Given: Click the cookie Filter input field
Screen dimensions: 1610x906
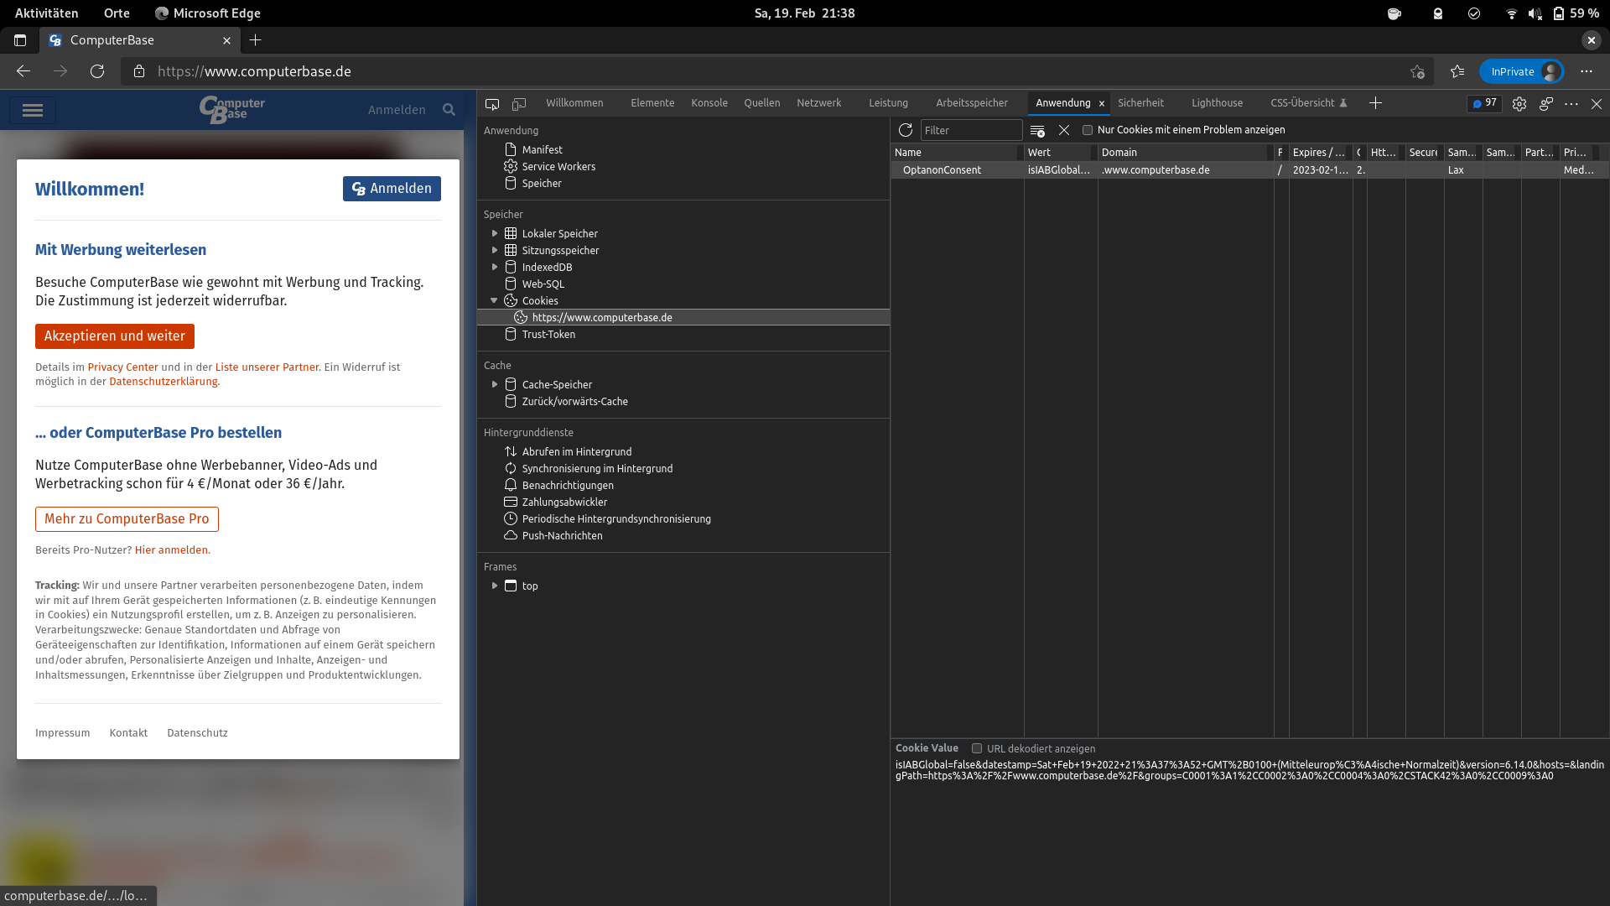Looking at the screenshot, I should coord(970,130).
